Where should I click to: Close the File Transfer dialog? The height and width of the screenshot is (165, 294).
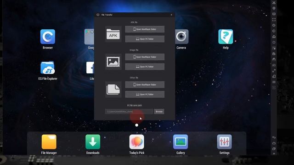(171, 15)
